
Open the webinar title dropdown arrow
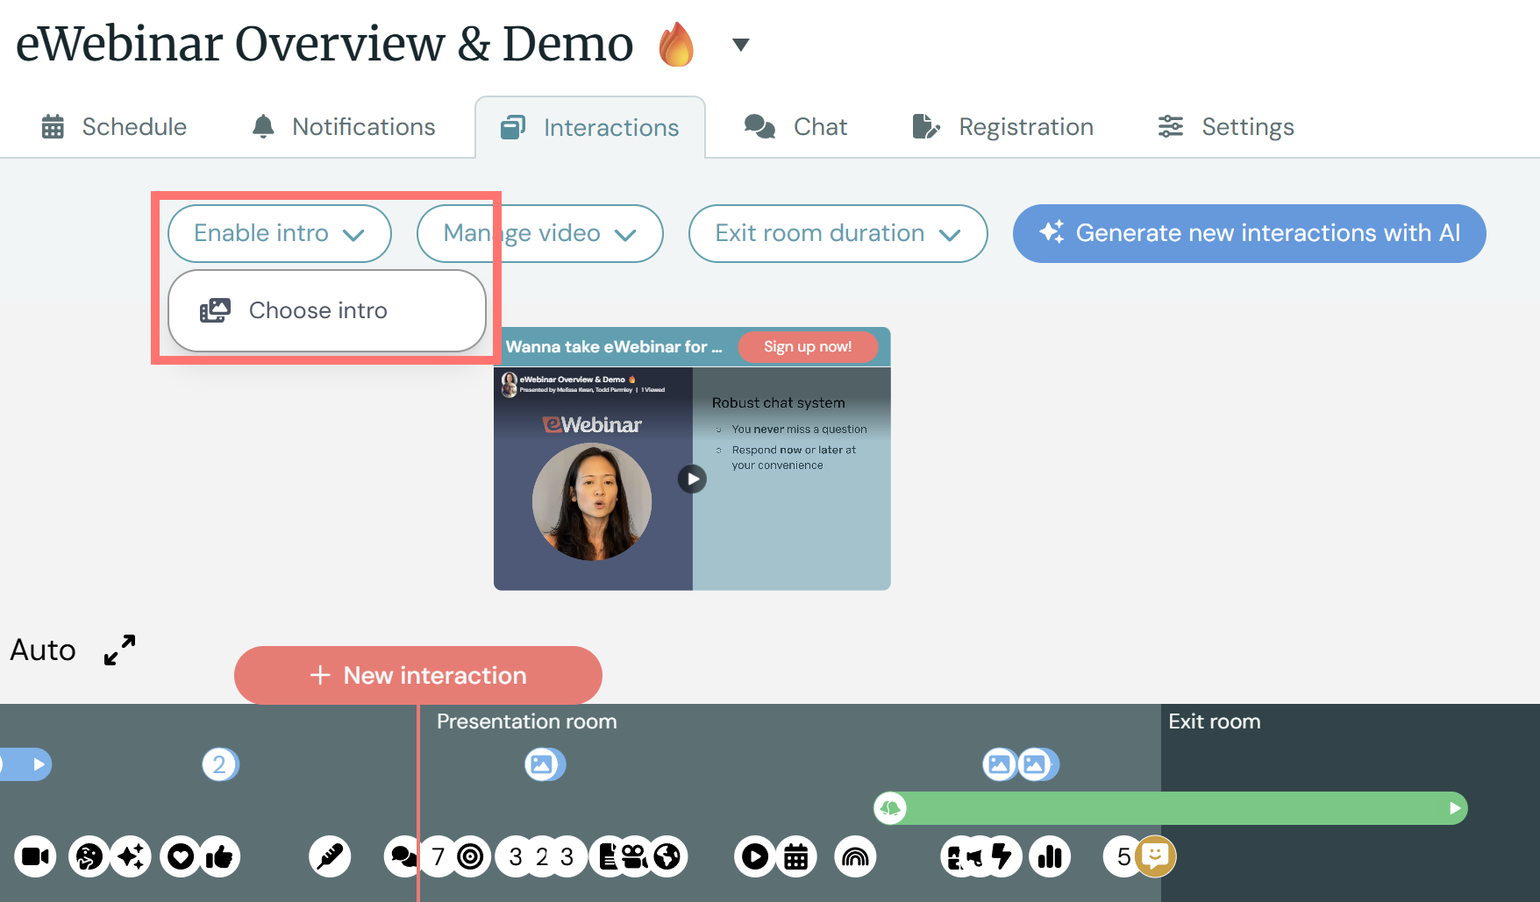click(x=741, y=45)
